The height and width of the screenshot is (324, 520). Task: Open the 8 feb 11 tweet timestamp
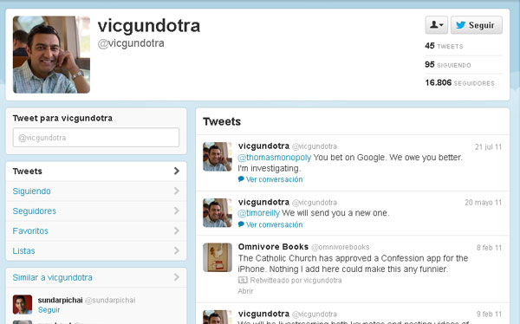coord(489,248)
